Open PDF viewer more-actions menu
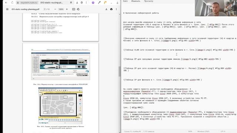Viewport: 237px width, 133px height. pos(116,9)
